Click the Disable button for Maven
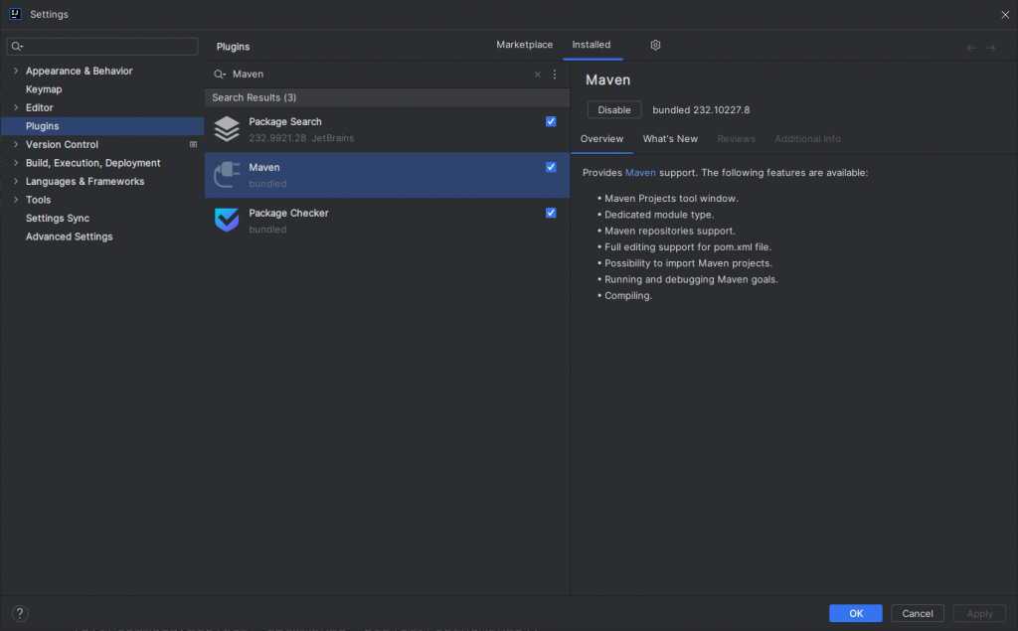Screen dimensions: 1018x631 pyautogui.click(x=614, y=109)
